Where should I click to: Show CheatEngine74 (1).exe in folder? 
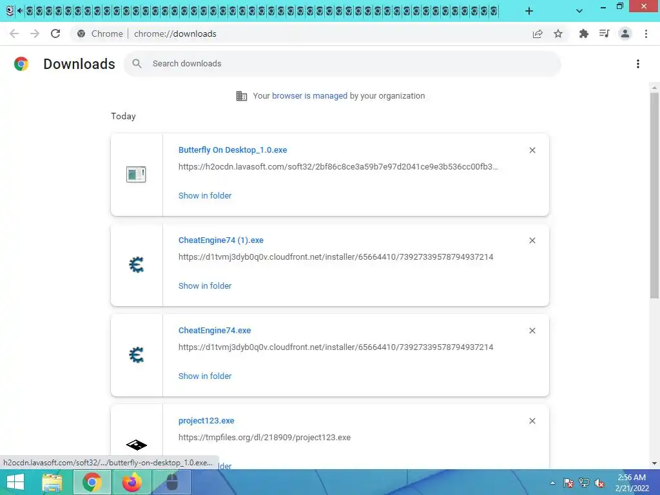pyautogui.click(x=205, y=286)
